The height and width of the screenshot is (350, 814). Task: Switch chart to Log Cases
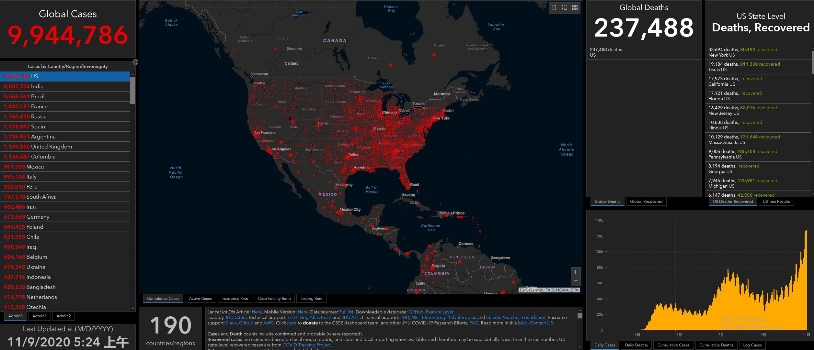click(752, 345)
